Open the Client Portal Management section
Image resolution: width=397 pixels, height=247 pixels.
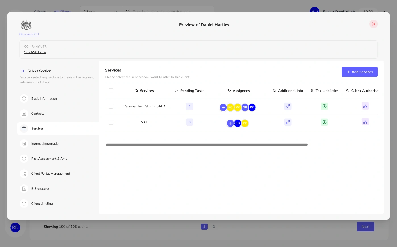58,174
